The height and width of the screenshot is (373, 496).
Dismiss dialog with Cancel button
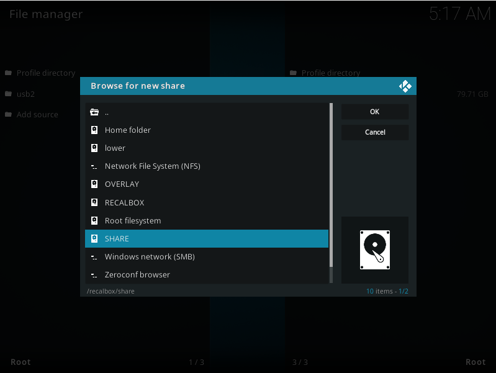pos(375,132)
